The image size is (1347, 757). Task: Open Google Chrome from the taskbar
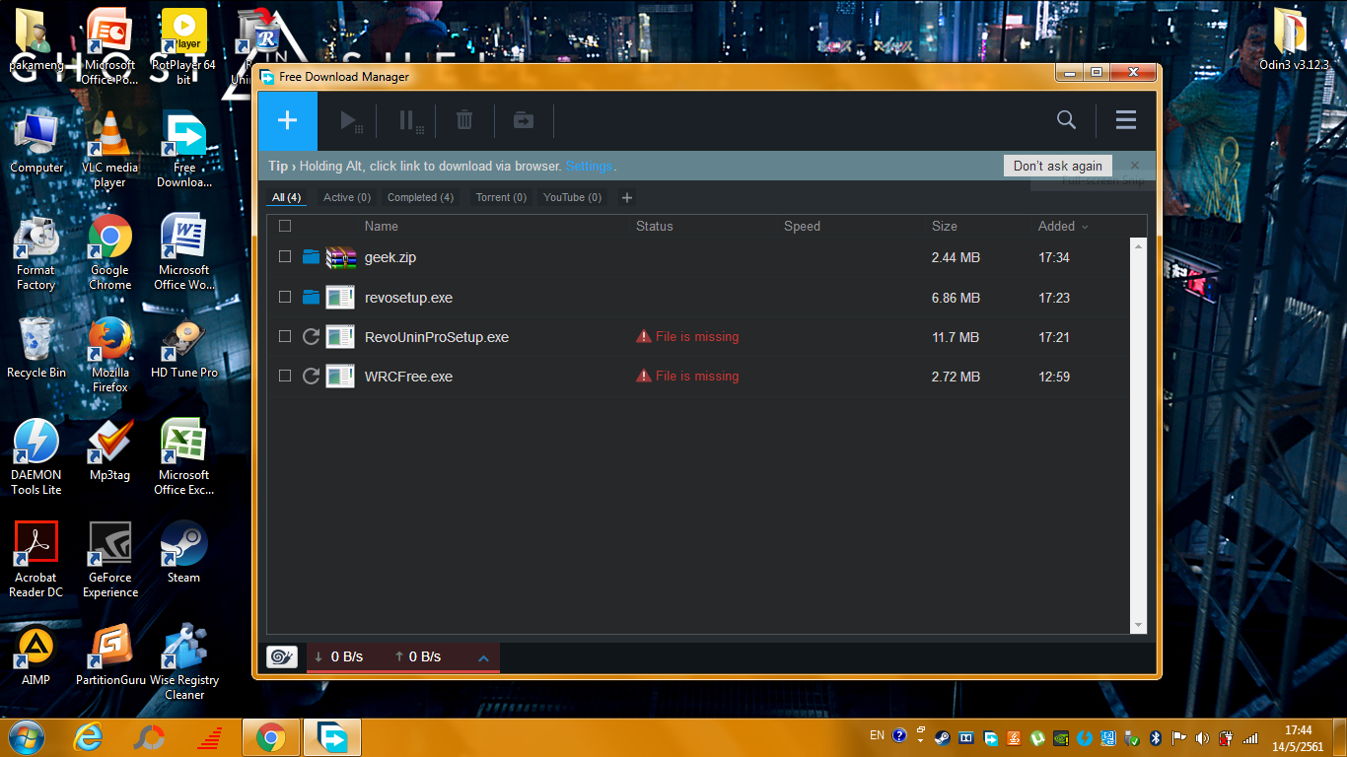pos(270,737)
